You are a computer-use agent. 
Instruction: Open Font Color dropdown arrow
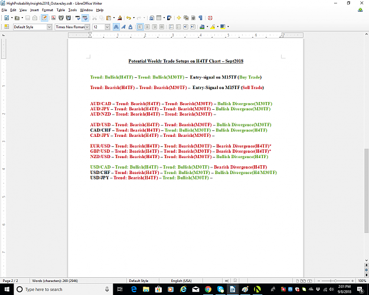(207, 27)
